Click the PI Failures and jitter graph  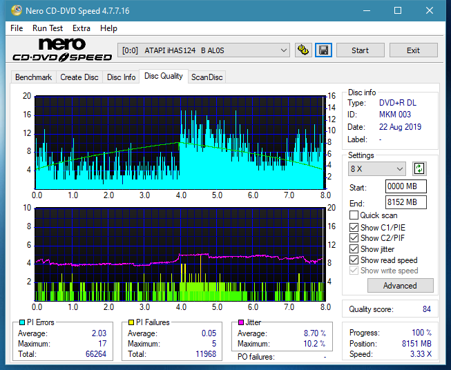point(180,254)
